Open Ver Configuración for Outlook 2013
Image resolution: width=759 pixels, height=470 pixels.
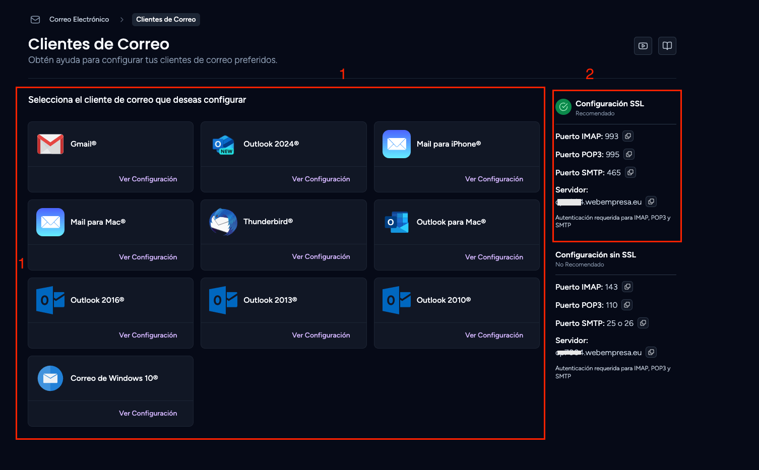tap(321, 335)
